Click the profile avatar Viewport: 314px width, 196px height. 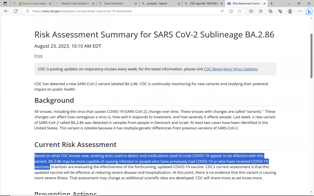pos(290,11)
